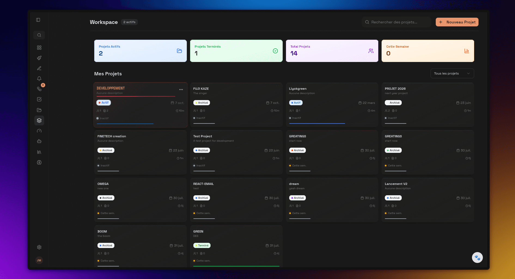Screen dimensions: 515x279
Task: Click the people icon in Total Projets card
Action: (371, 51)
